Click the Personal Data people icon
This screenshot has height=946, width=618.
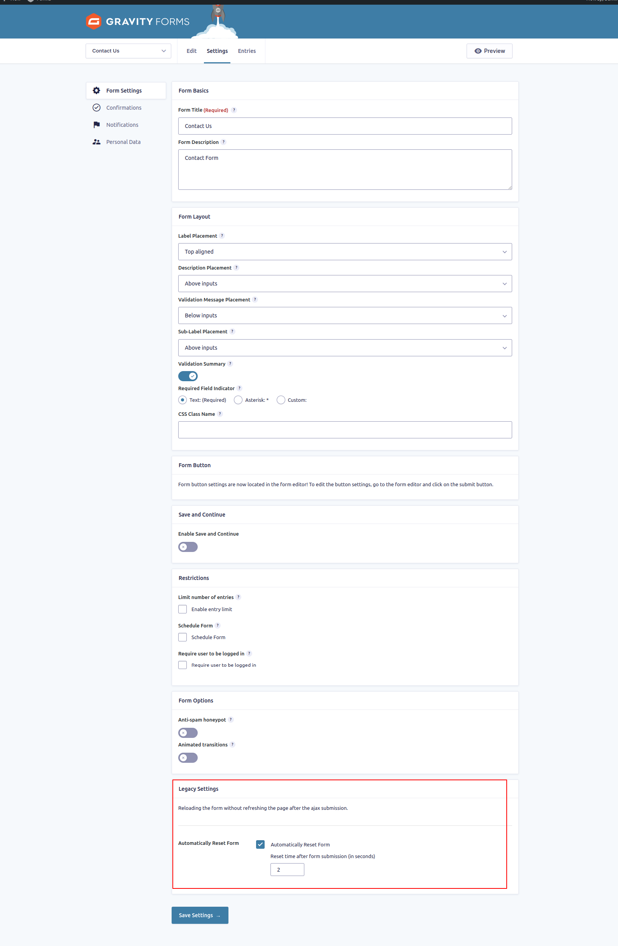tap(96, 142)
